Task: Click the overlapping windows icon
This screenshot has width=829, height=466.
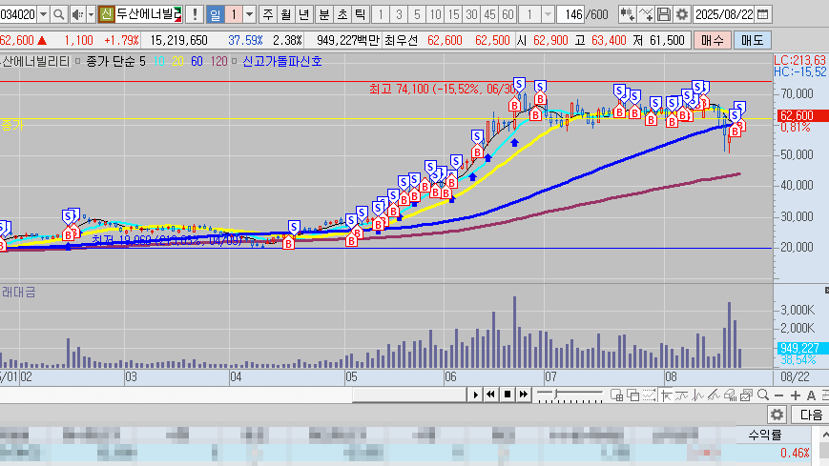Action: (632, 395)
